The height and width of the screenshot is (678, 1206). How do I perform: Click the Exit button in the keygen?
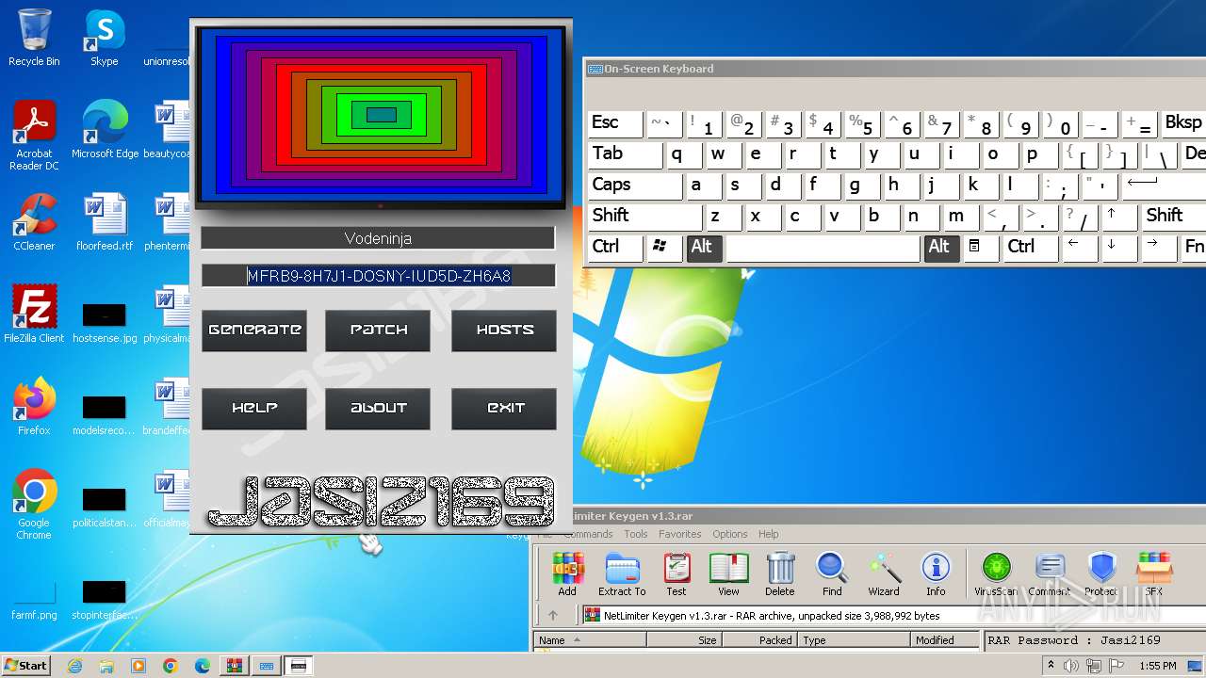[504, 409]
